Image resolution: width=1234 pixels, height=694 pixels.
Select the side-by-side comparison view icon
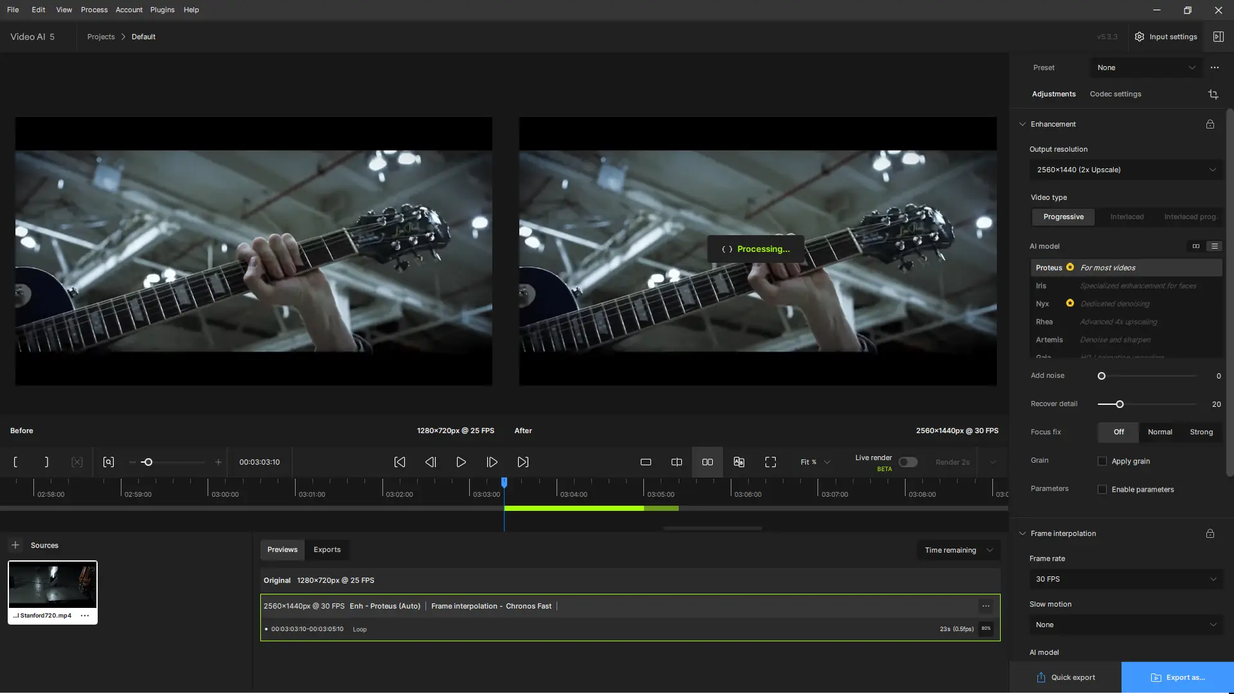point(707,462)
